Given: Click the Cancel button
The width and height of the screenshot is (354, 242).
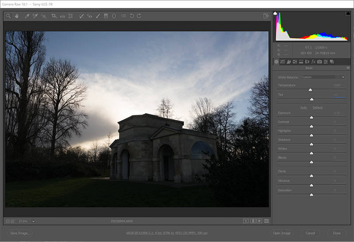Looking at the screenshot, I should [x=310, y=233].
